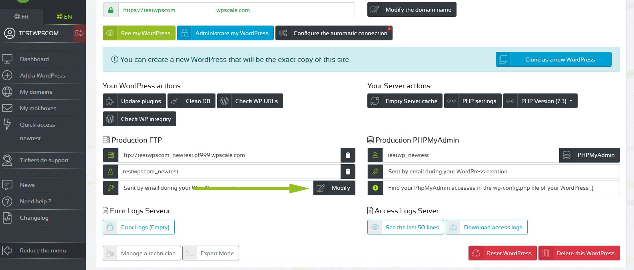
Task: Copy the FTP username testwpscom_newtest to clipboard
Action: [347, 171]
